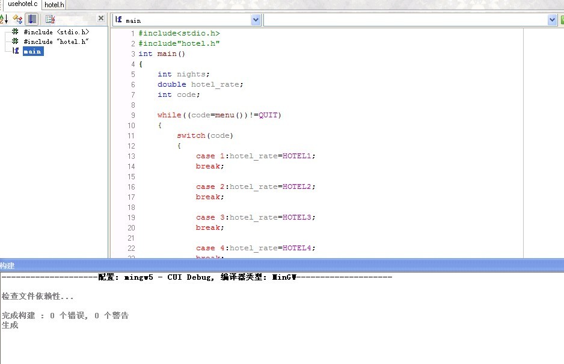Click the function icon beside main in tree
The image size is (564, 364).
pyautogui.click(x=16, y=51)
